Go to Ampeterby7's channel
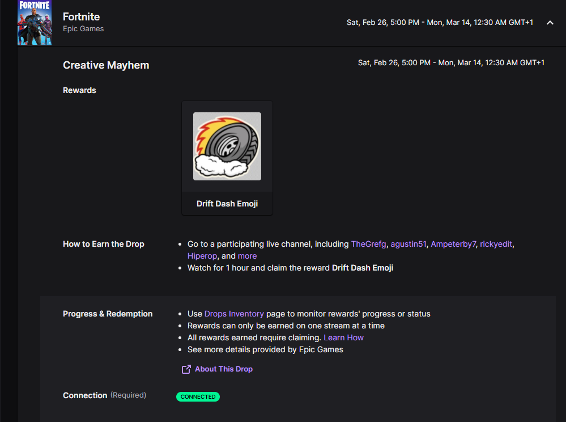The height and width of the screenshot is (422, 566). 453,244
